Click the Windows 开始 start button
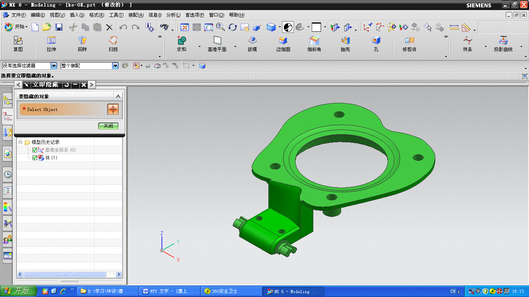The width and height of the screenshot is (529, 297). pos(19,291)
